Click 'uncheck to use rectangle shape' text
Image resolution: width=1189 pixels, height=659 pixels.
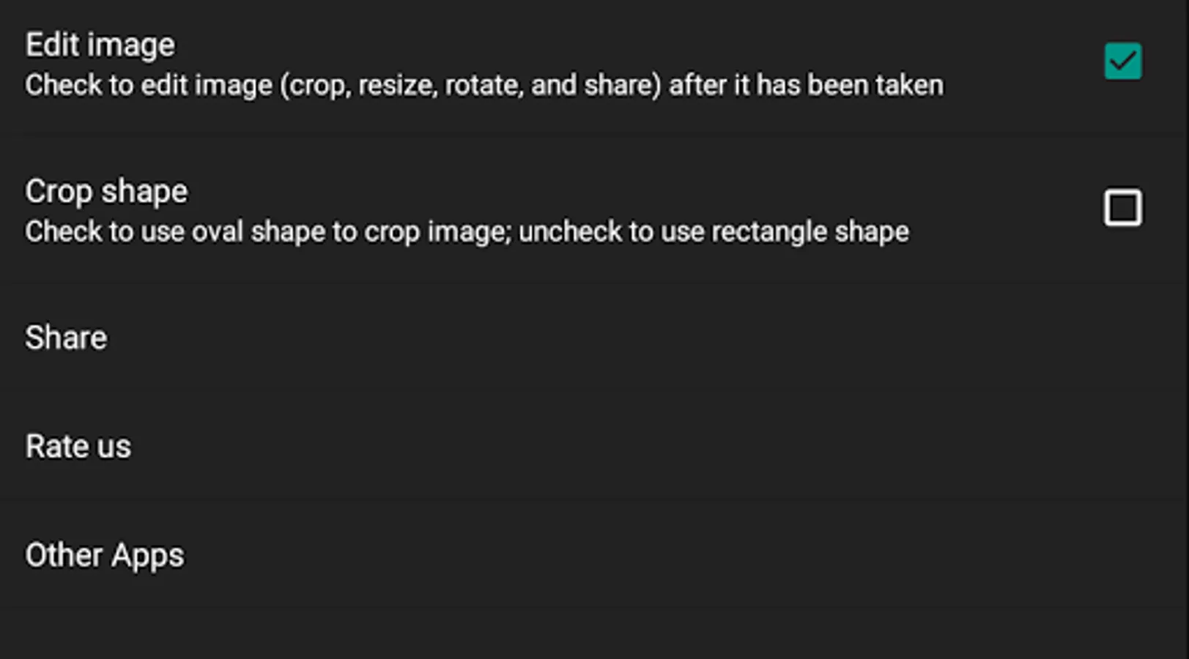(x=714, y=232)
